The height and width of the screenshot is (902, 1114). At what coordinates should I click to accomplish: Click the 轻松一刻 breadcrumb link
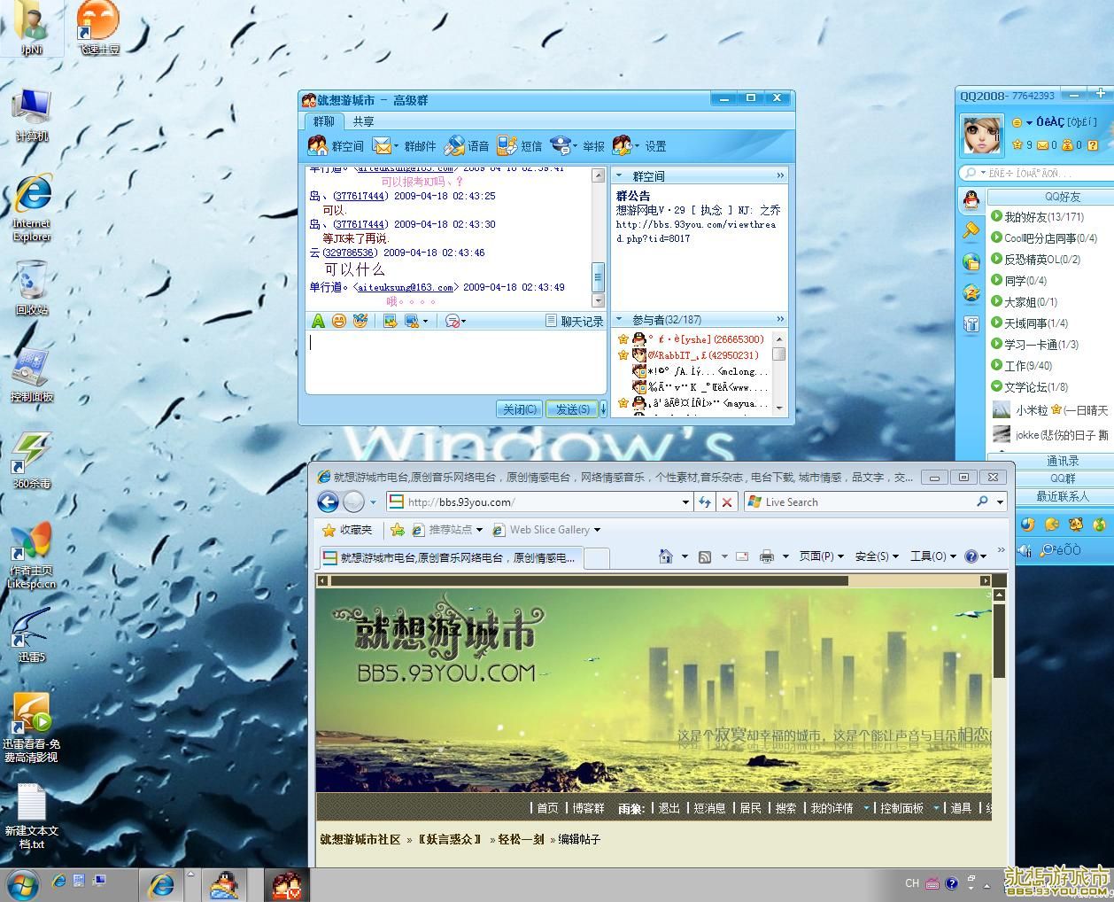[x=521, y=838]
